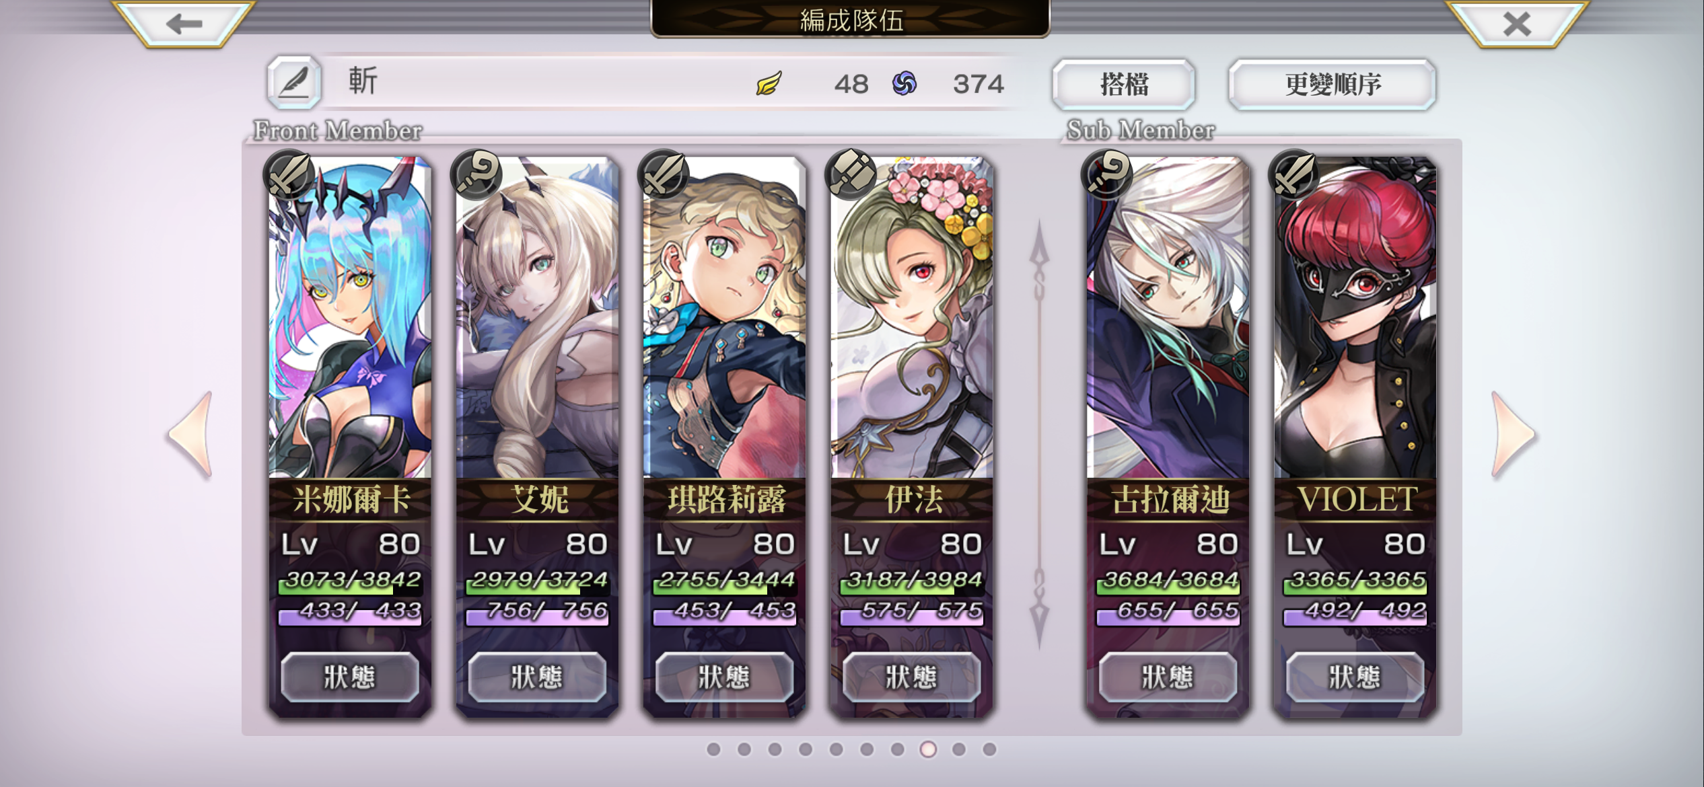Open the 搭檔 partner button
The height and width of the screenshot is (787, 1704).
1124,84
